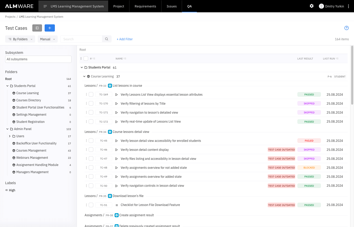354x227 pixels.
Task: Click the Root folder in sidebar
Action: pos(8,79)
